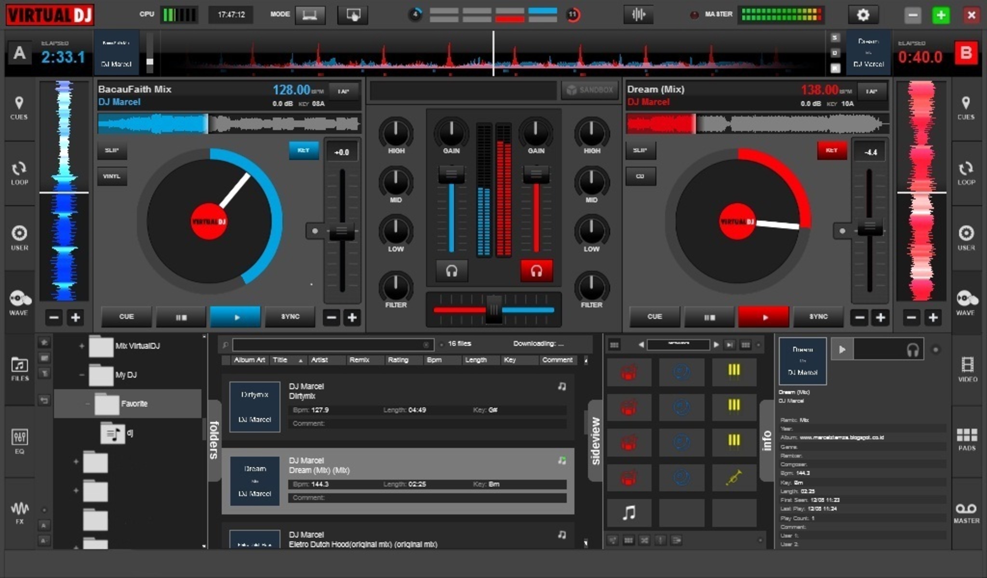Open the sampler bank dropdown
The width and height of the screenshot is (987, 578).
(678, 344)
